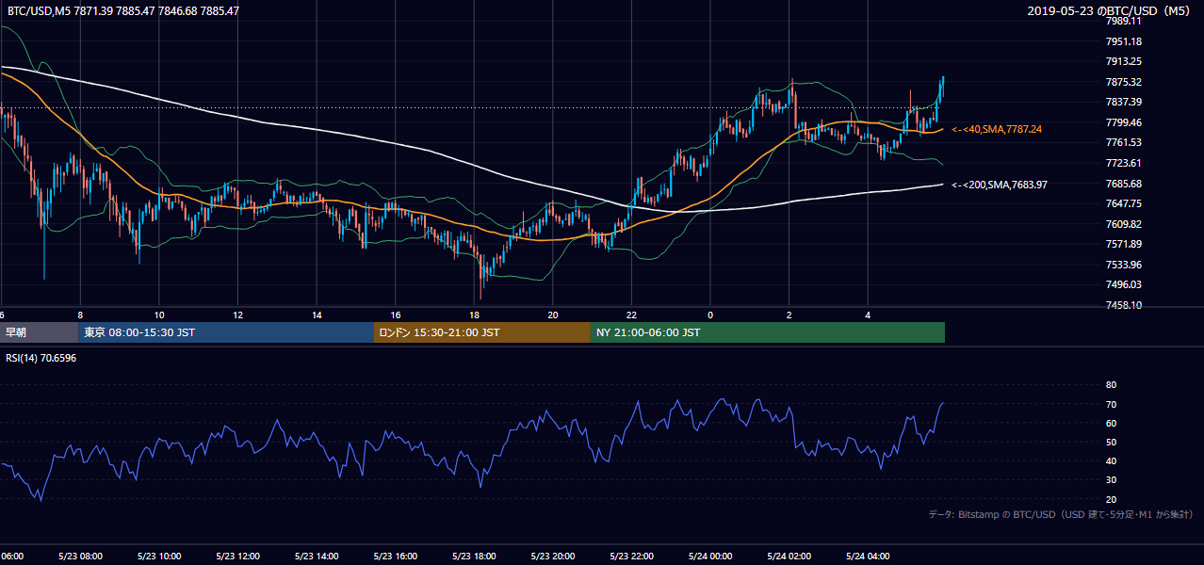Click the 7458.10 price axis label
Screen dimensions: 1204x565
1123,305
